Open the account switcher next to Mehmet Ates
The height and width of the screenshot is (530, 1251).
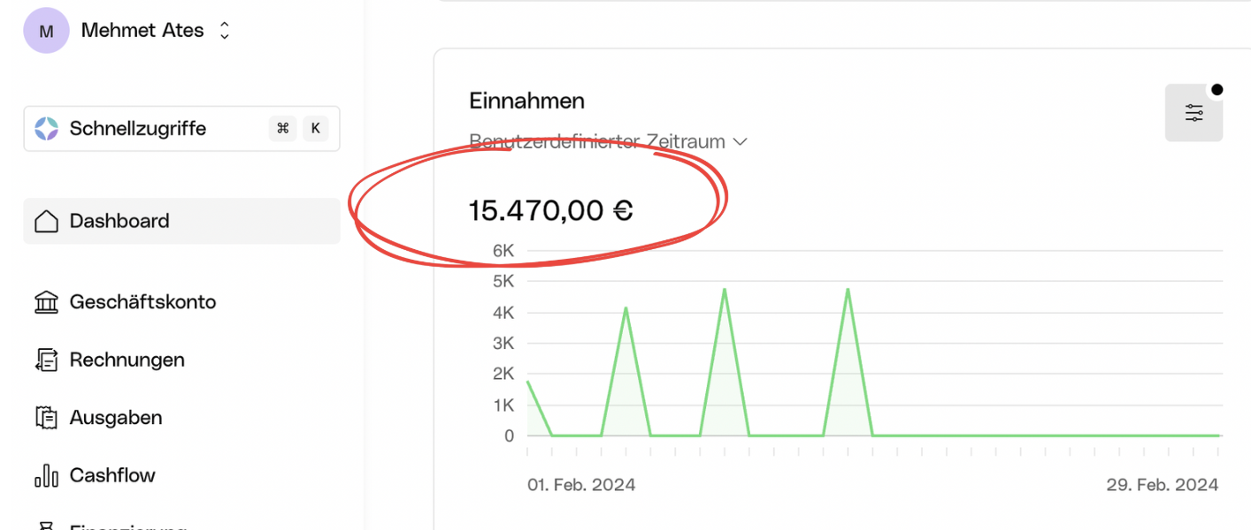(224, 30)
